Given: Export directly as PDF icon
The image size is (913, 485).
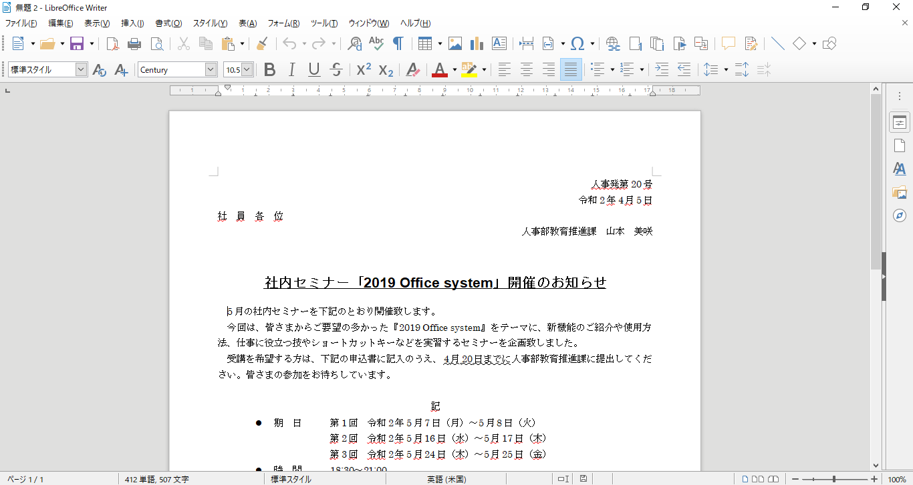Looking at the screenshot, I should click(x=113, y=44).
